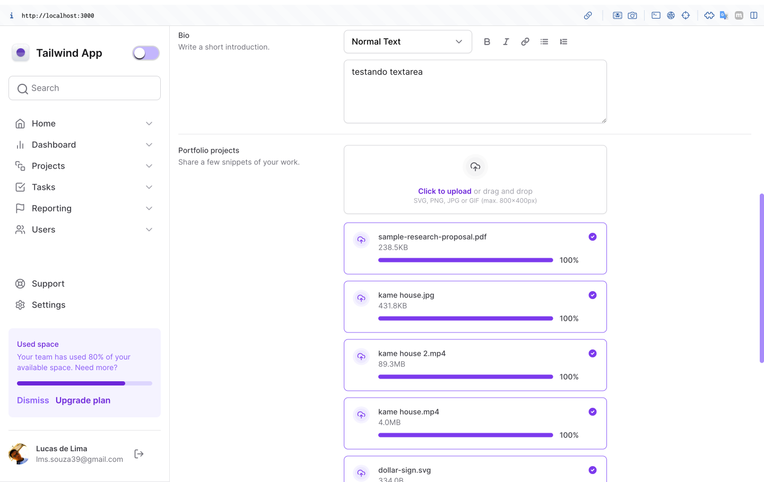The image size is (764, 482).
Task: Open the extensions puzzle icon
Action: (709, 15)
